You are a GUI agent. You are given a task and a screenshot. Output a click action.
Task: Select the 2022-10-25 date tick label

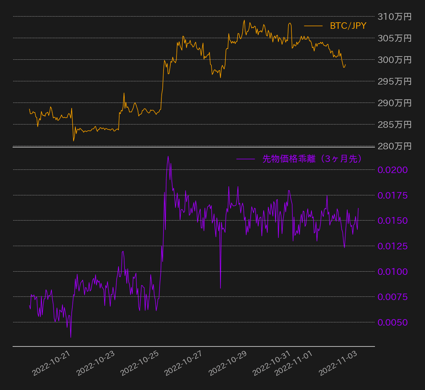(x=140, y=363)
